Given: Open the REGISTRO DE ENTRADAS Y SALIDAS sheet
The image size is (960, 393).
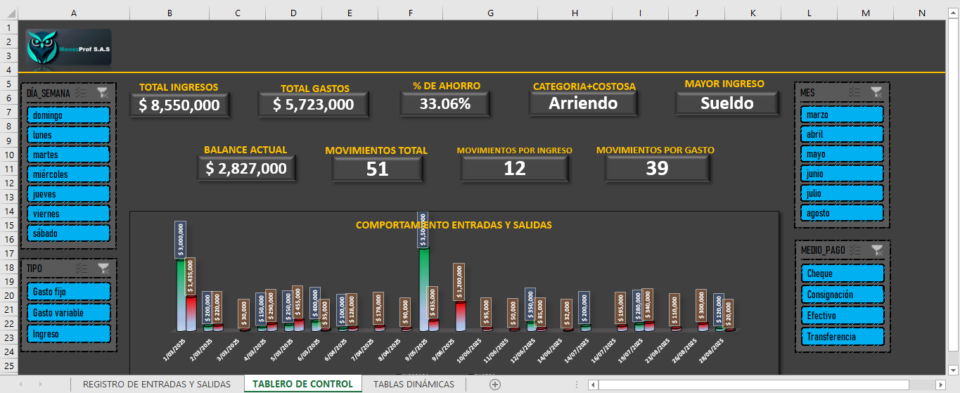Looking at the screenshot, I should click(156, 384).
